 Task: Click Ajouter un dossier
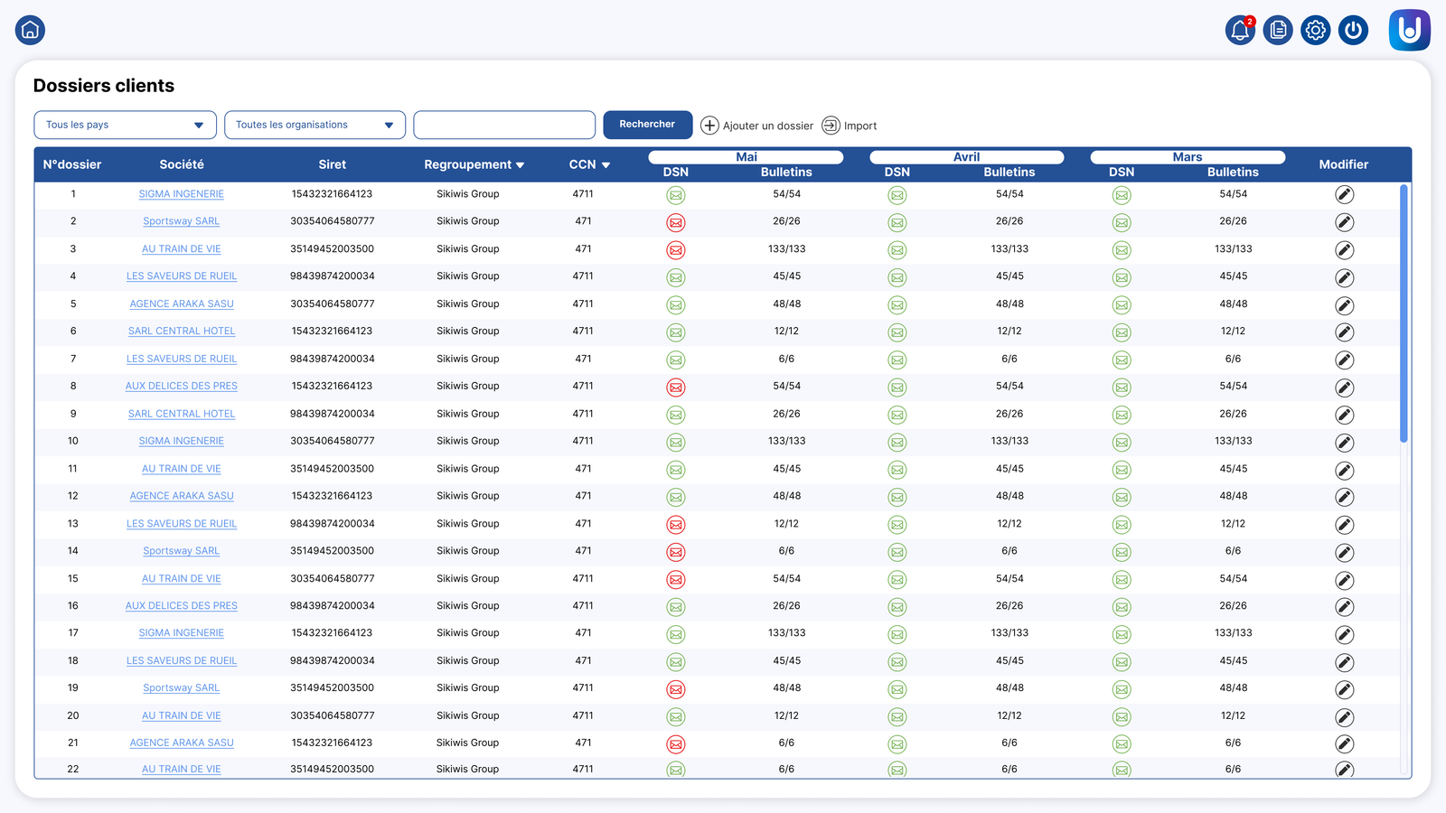pos(757,126)
